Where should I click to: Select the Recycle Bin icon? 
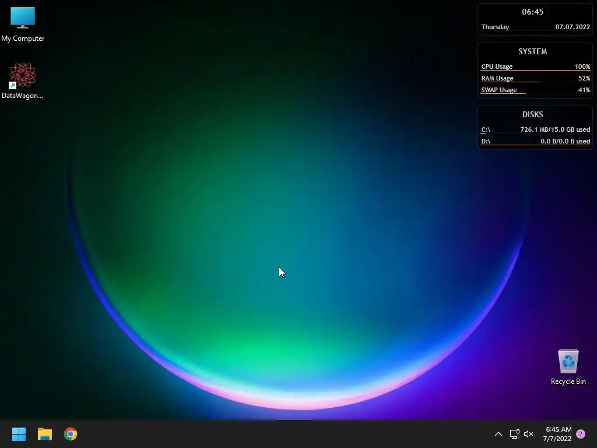tap(568, 367)
